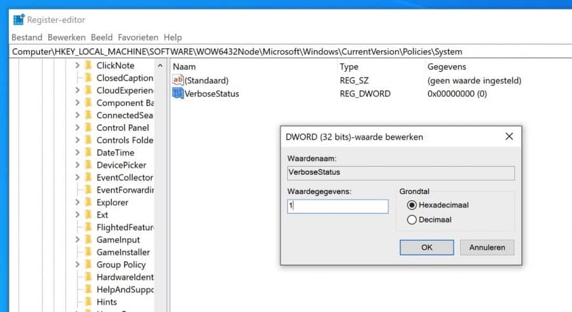Click the DevicePicker folder icon
The height and width of the screenshot is (312, 572).
pyautogui.click(x=88, y=165)
